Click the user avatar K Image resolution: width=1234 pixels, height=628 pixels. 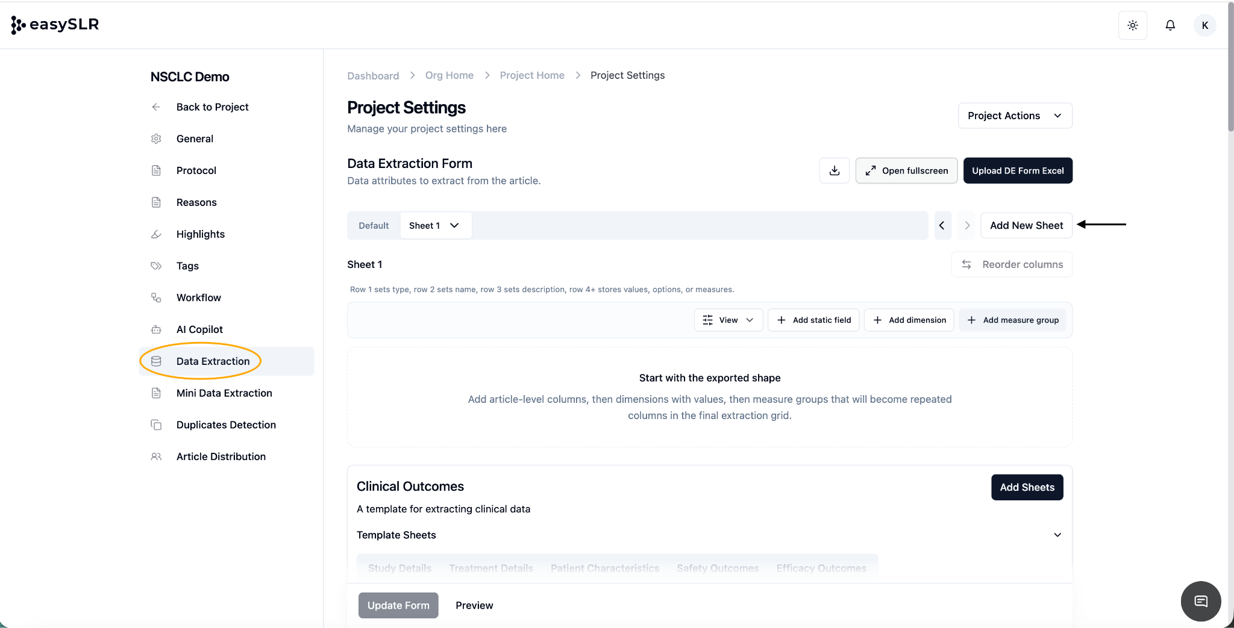tap(1204, 25)
